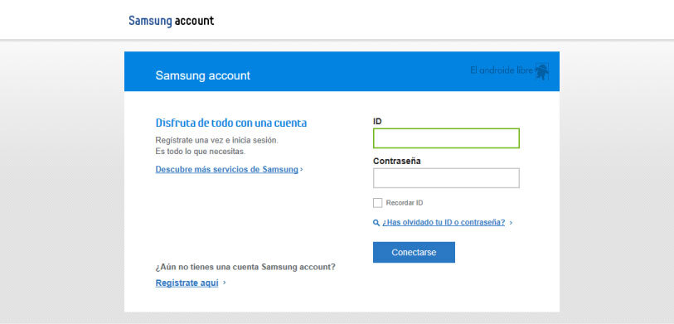
Task: Open the '¿Has olvidado tu ID o contraseña?' link
Action: [444, 223]
